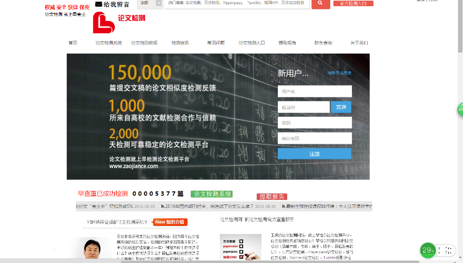
Task: Click the search keyword input field
Action: click(x=238, y=4)
